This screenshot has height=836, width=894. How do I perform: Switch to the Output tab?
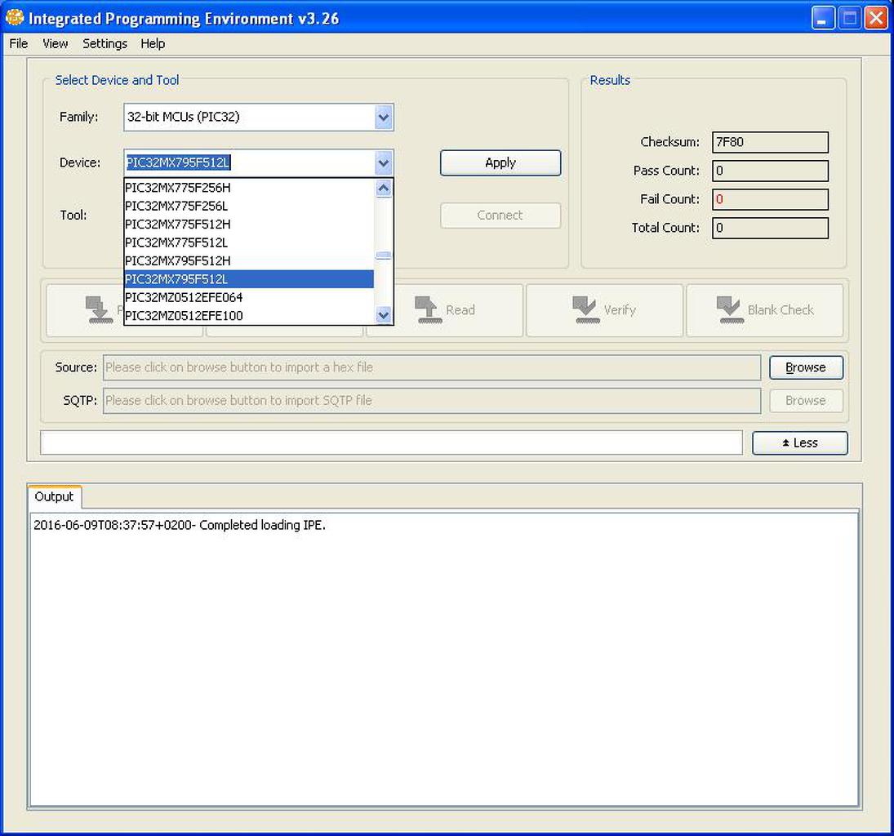(x=54, y=496)
